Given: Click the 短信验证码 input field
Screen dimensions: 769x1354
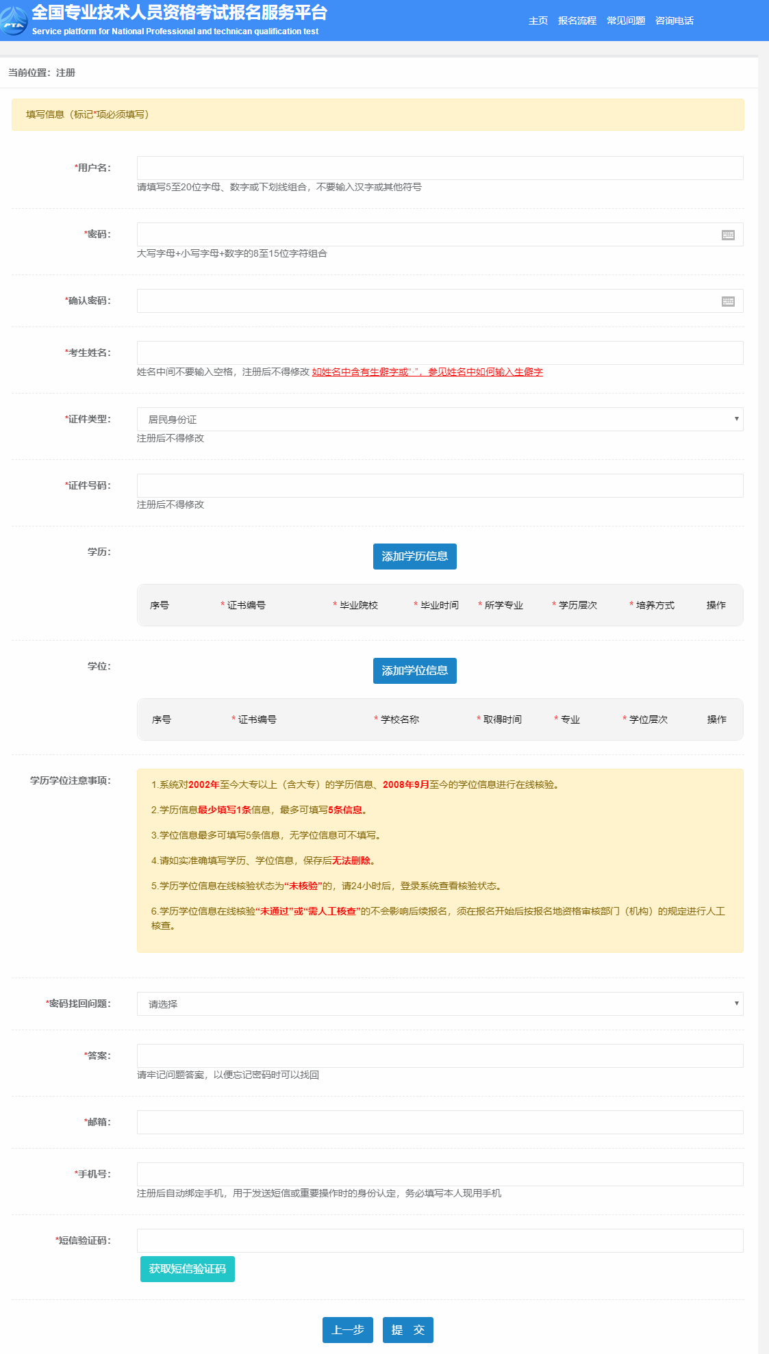Looking at the screenshot, I should point(440,1240).
